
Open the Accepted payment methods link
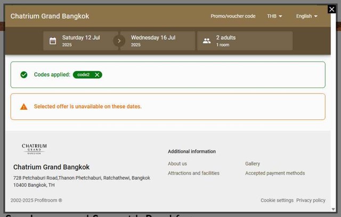[275, 173]
